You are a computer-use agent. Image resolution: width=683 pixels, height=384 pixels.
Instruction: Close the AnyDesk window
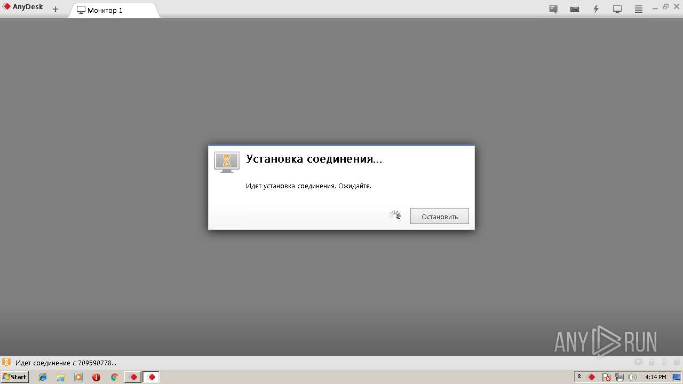[676, 7]
